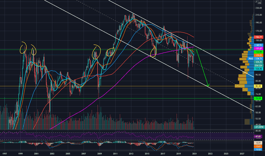Click the 1997 time axis label
The width and height of the screenshot is (265, 156).
[x=5, y=154]
